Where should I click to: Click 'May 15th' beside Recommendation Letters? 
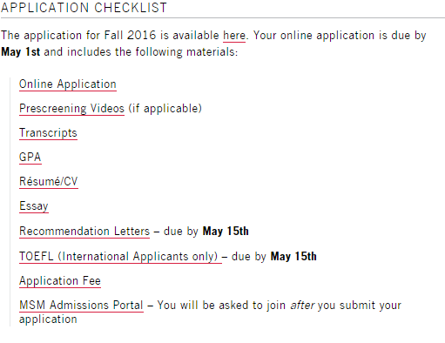click(x=226, y=232)
